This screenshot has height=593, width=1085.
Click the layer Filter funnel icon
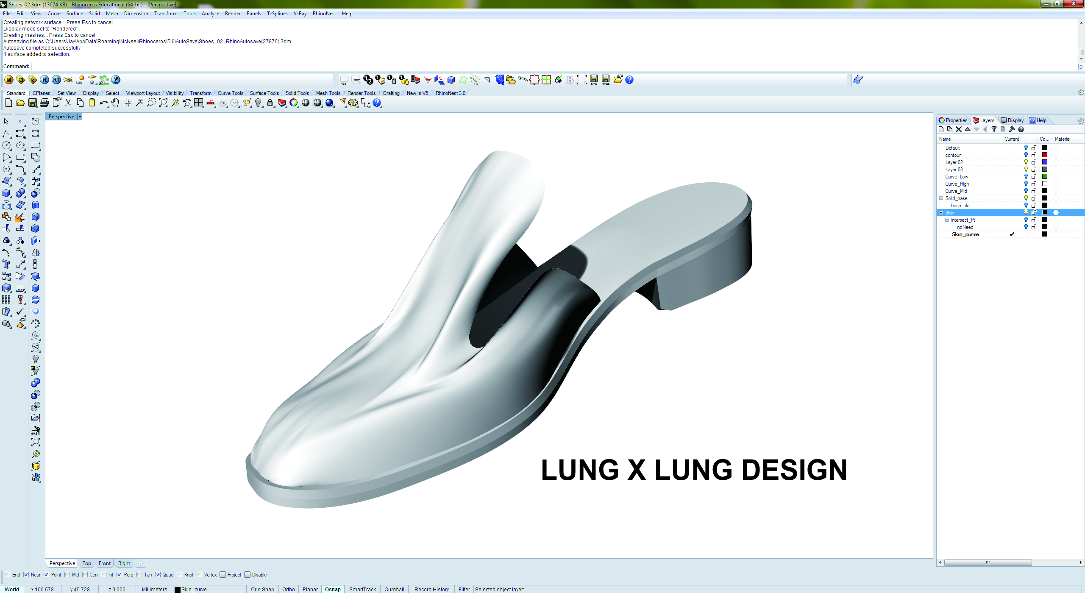[994, 130]
